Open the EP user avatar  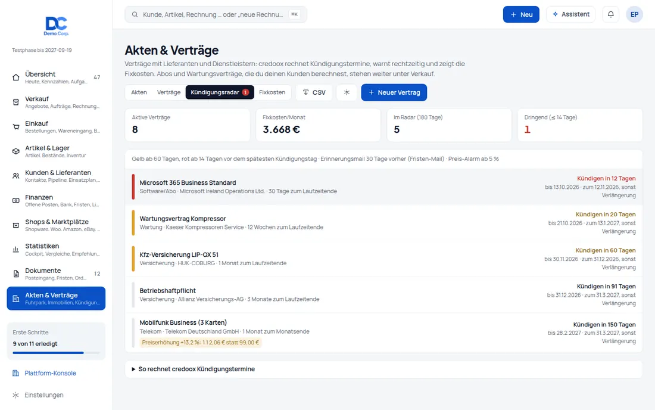click(634, 14)
